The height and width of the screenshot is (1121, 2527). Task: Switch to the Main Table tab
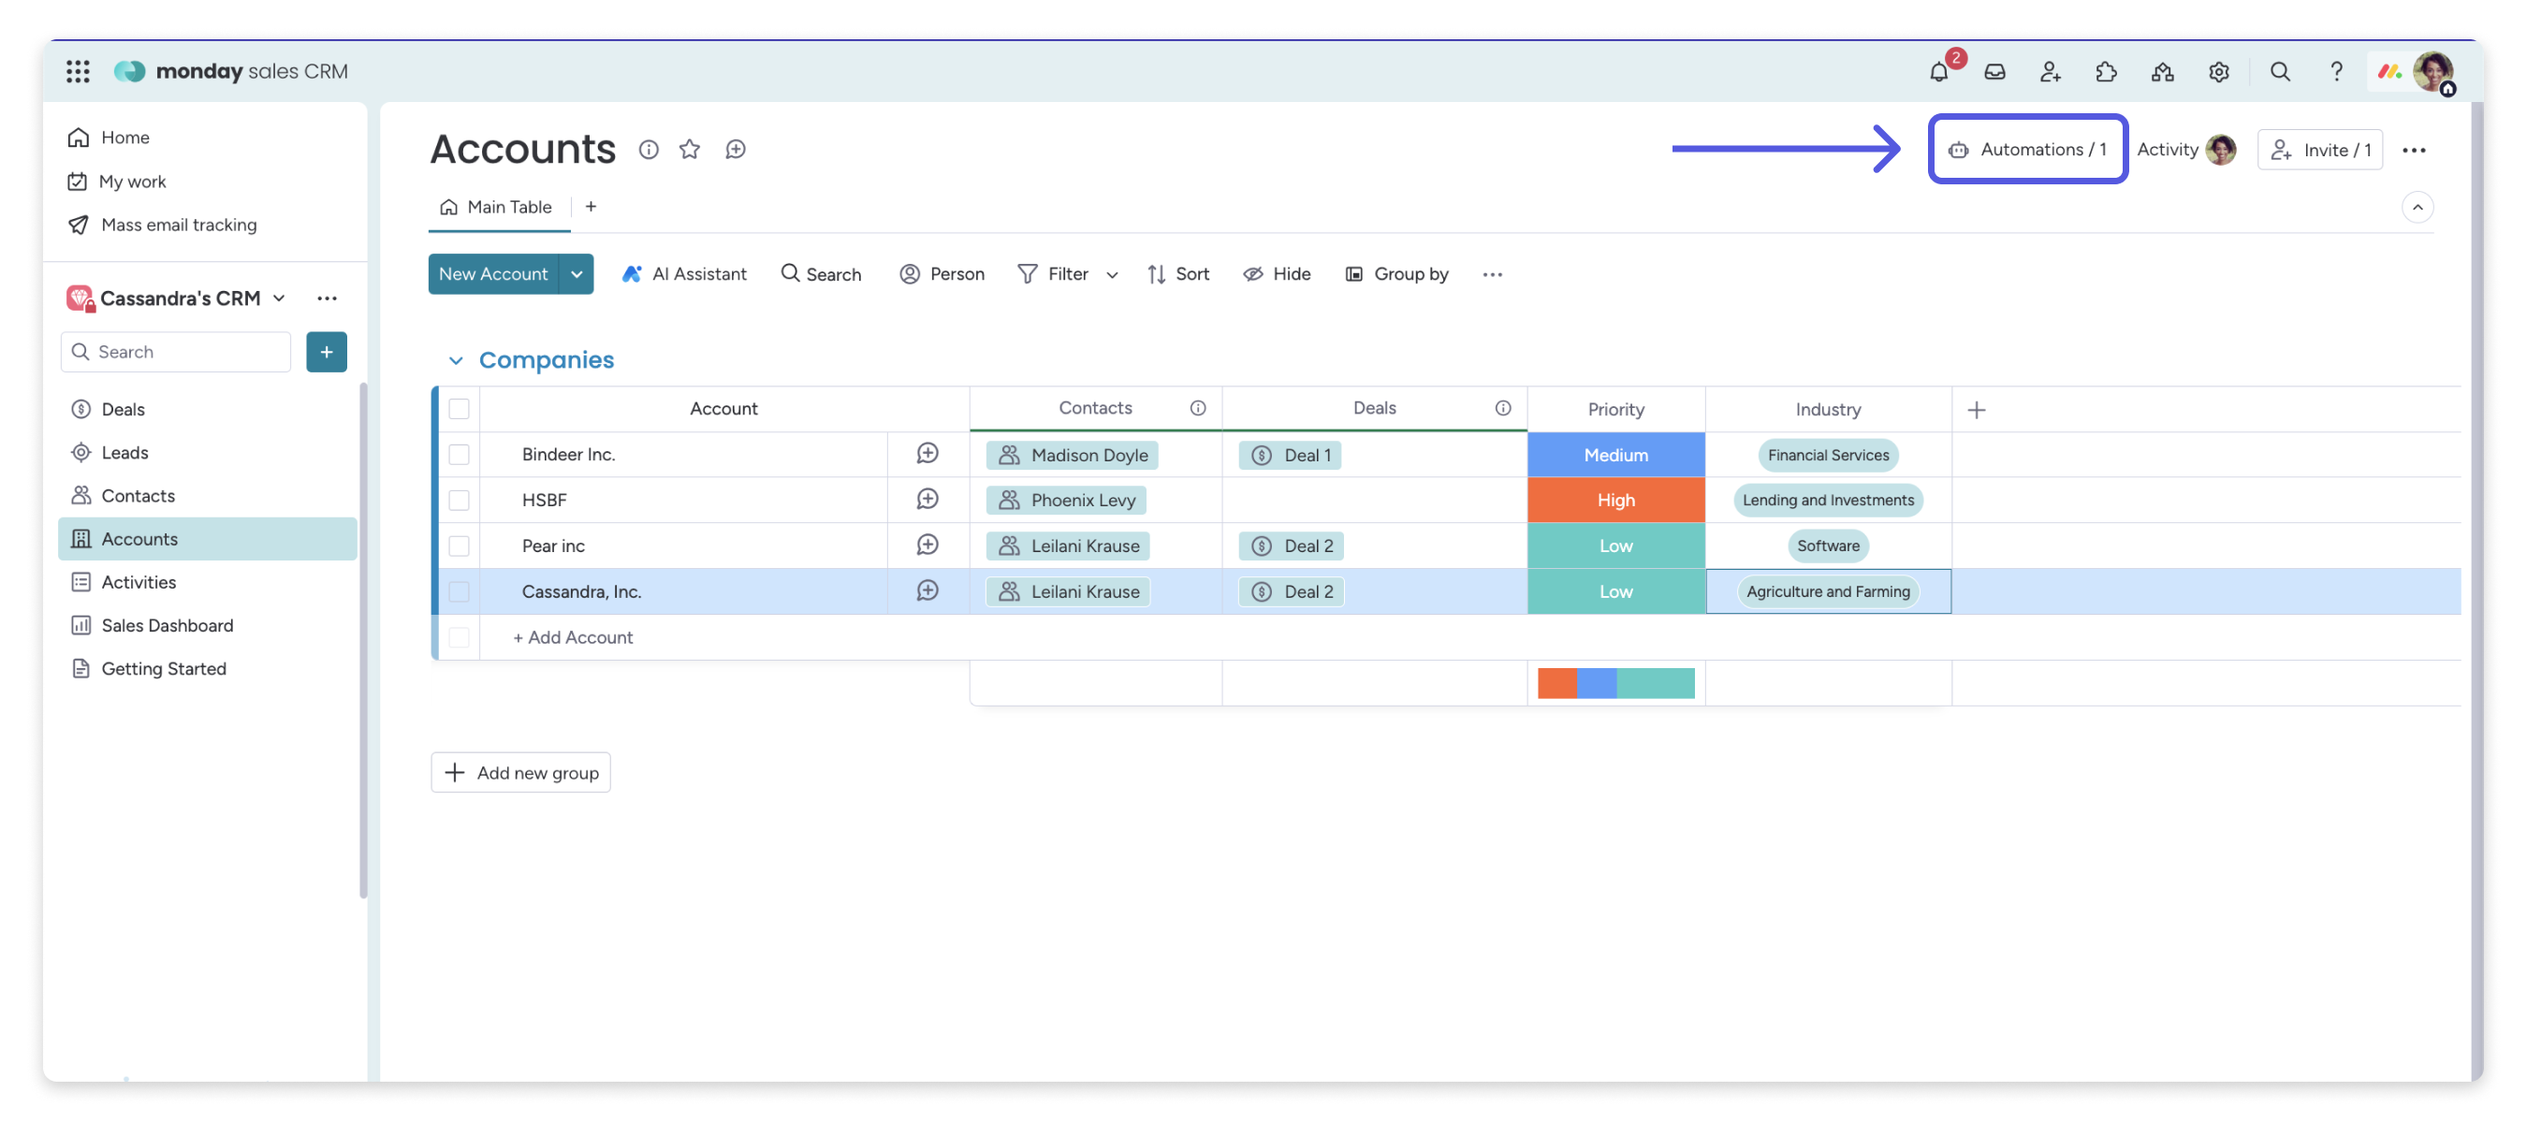pos(496,207)
